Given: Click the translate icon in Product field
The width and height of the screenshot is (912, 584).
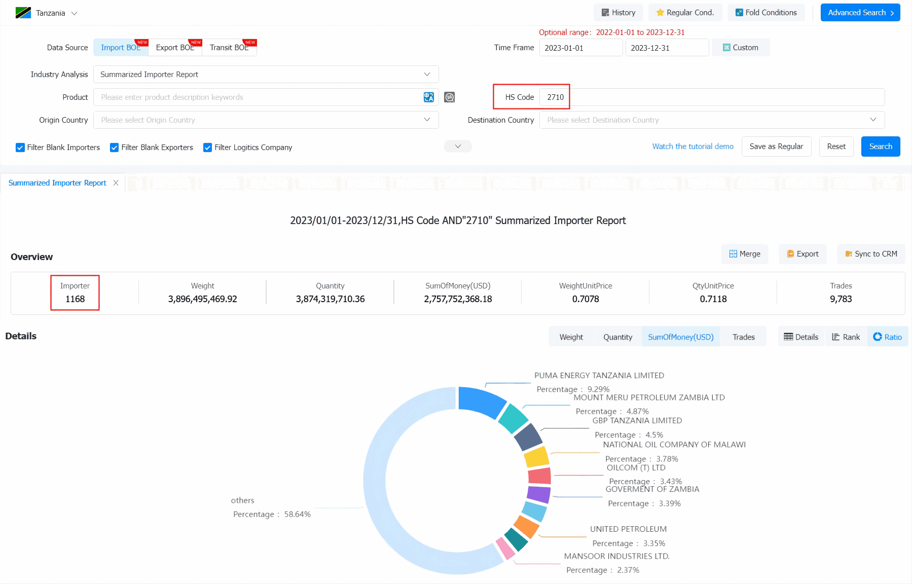Looking at the screenshot, I should click(x=429, y=97).
